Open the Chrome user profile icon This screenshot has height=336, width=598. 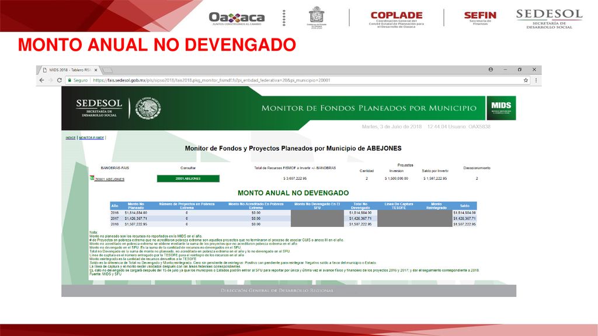491,69
